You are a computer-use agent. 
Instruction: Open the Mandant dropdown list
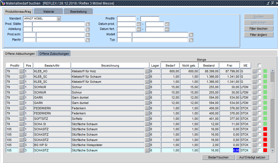coord(59,19)
